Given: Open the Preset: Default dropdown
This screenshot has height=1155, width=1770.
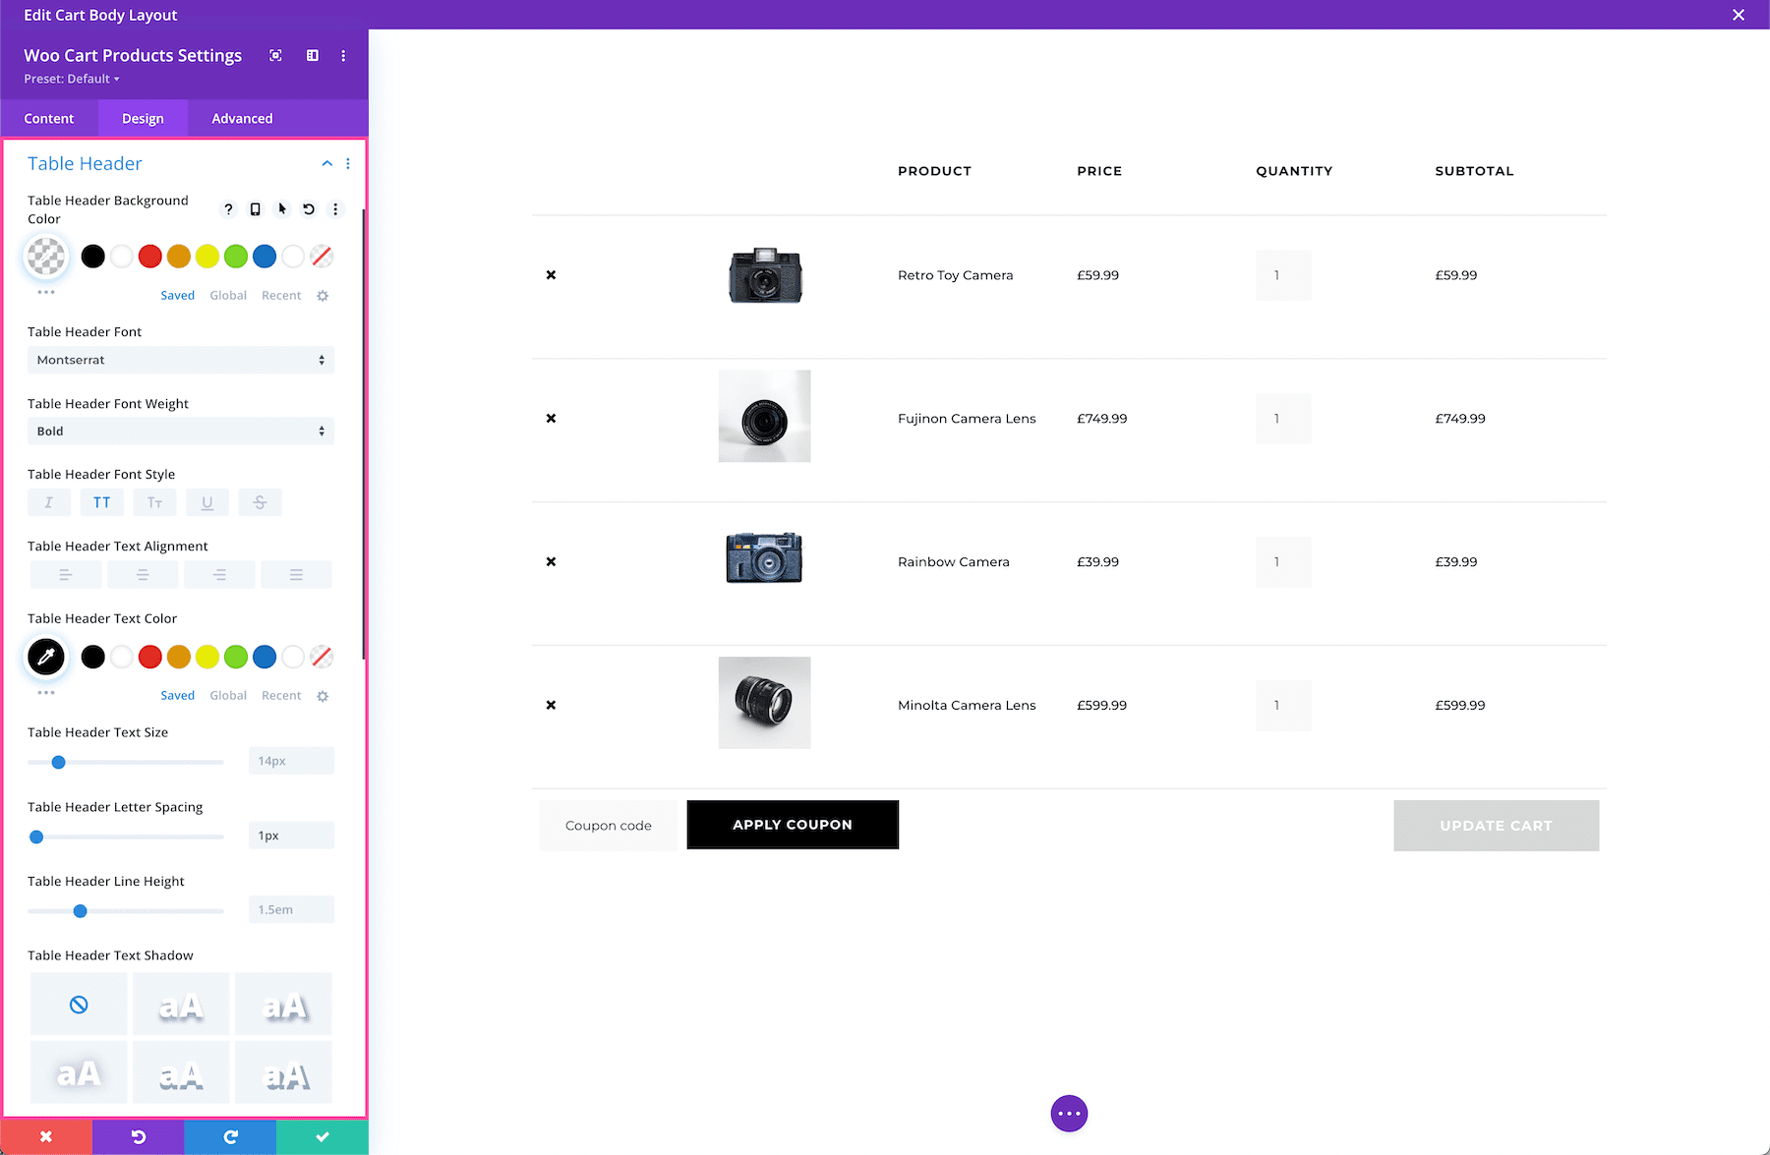Looking at the screenshot, I should tap(70, 79).
